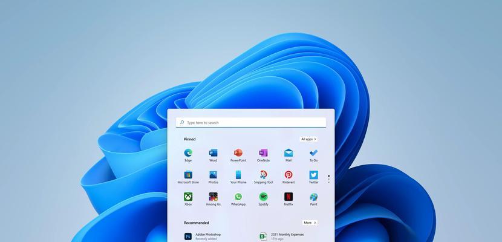Open the Spotify app
Viewport: 502px width, 242px height.
tap(263, 199)
